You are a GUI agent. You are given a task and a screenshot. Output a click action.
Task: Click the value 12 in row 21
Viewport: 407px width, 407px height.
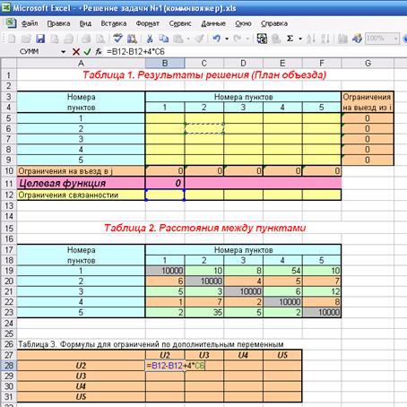[322, 291]
